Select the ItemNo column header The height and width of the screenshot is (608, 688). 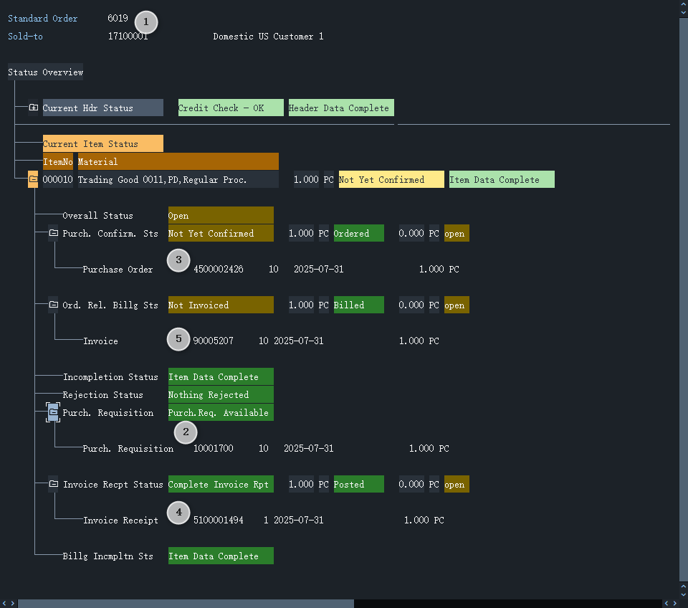click(57, 161)
